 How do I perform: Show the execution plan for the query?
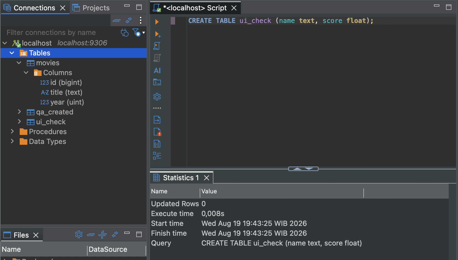[x=157, y=58]
